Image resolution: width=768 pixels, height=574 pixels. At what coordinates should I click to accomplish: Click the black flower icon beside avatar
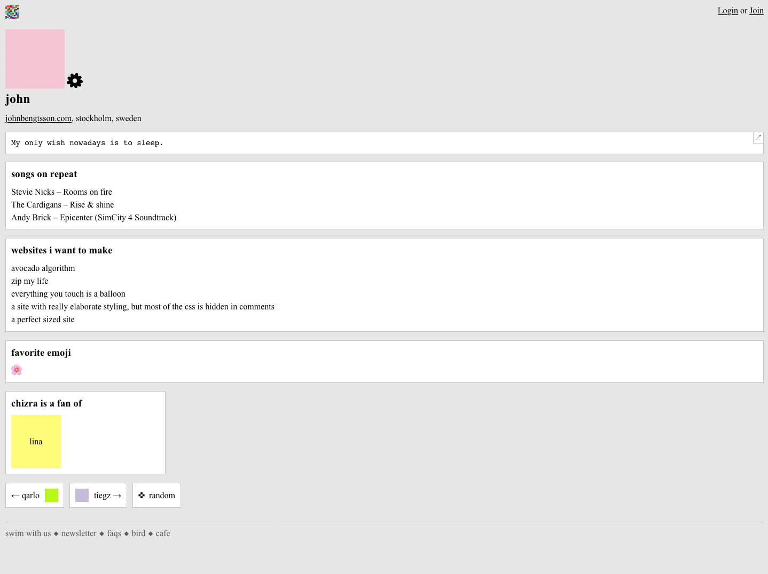pos(75,81)
